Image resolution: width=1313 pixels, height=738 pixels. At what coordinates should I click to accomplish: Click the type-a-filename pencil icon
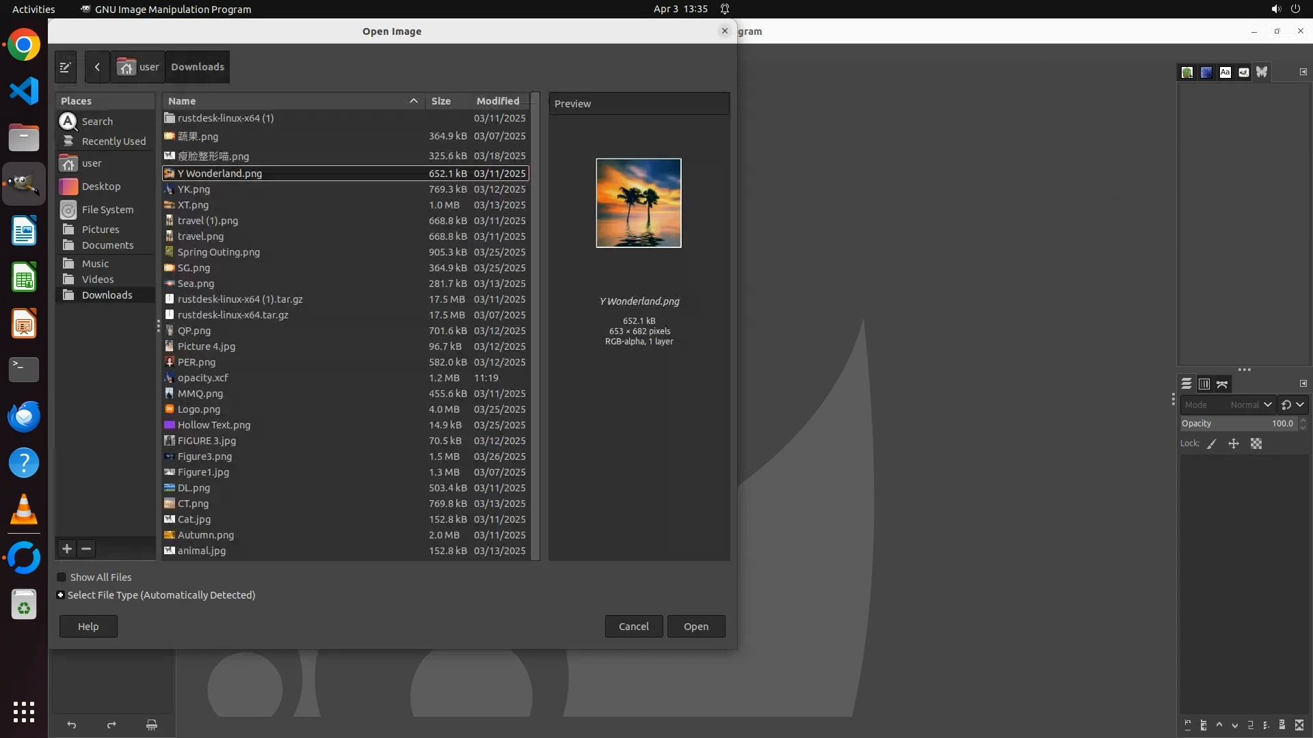66,67
